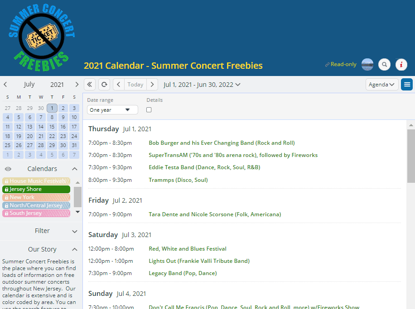Enable the Details checkbox

(x=149, y=110)
